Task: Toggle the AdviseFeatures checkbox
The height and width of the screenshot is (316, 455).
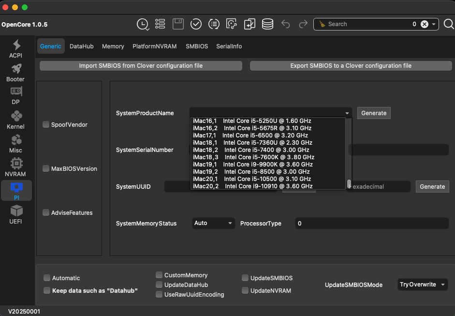Action: (46, 212)
